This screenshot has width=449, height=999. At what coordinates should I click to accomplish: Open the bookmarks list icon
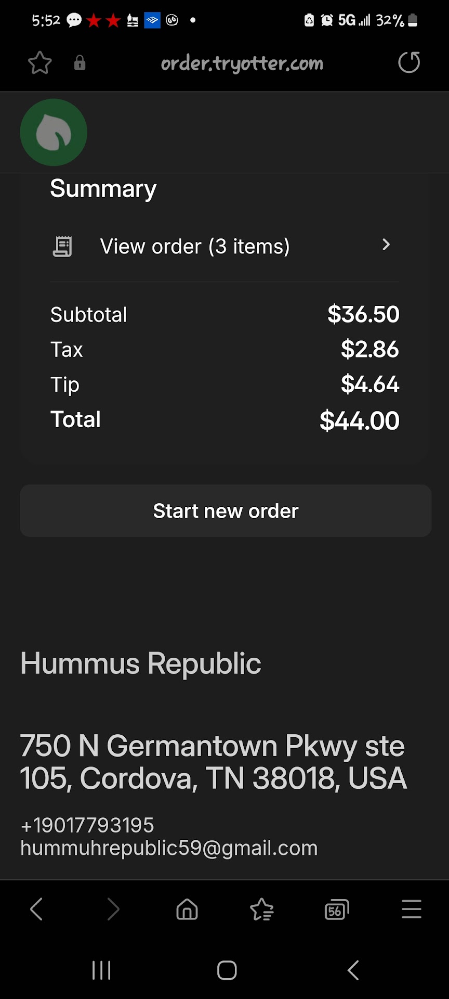(262, 910)
